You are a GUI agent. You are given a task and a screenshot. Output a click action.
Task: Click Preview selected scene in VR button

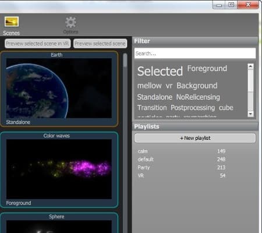(x=37, y=44)
